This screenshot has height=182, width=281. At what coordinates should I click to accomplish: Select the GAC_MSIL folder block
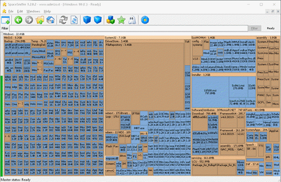click(x=228, y=151)
